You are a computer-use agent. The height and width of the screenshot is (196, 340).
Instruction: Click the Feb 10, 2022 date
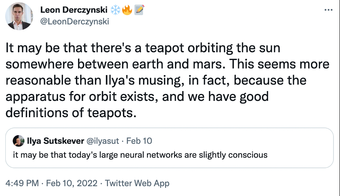pyautogui.click(x=72, y=183)
